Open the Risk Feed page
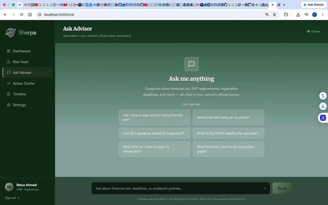The width and height of the screenshot is (328, 205). click(27, 62)
